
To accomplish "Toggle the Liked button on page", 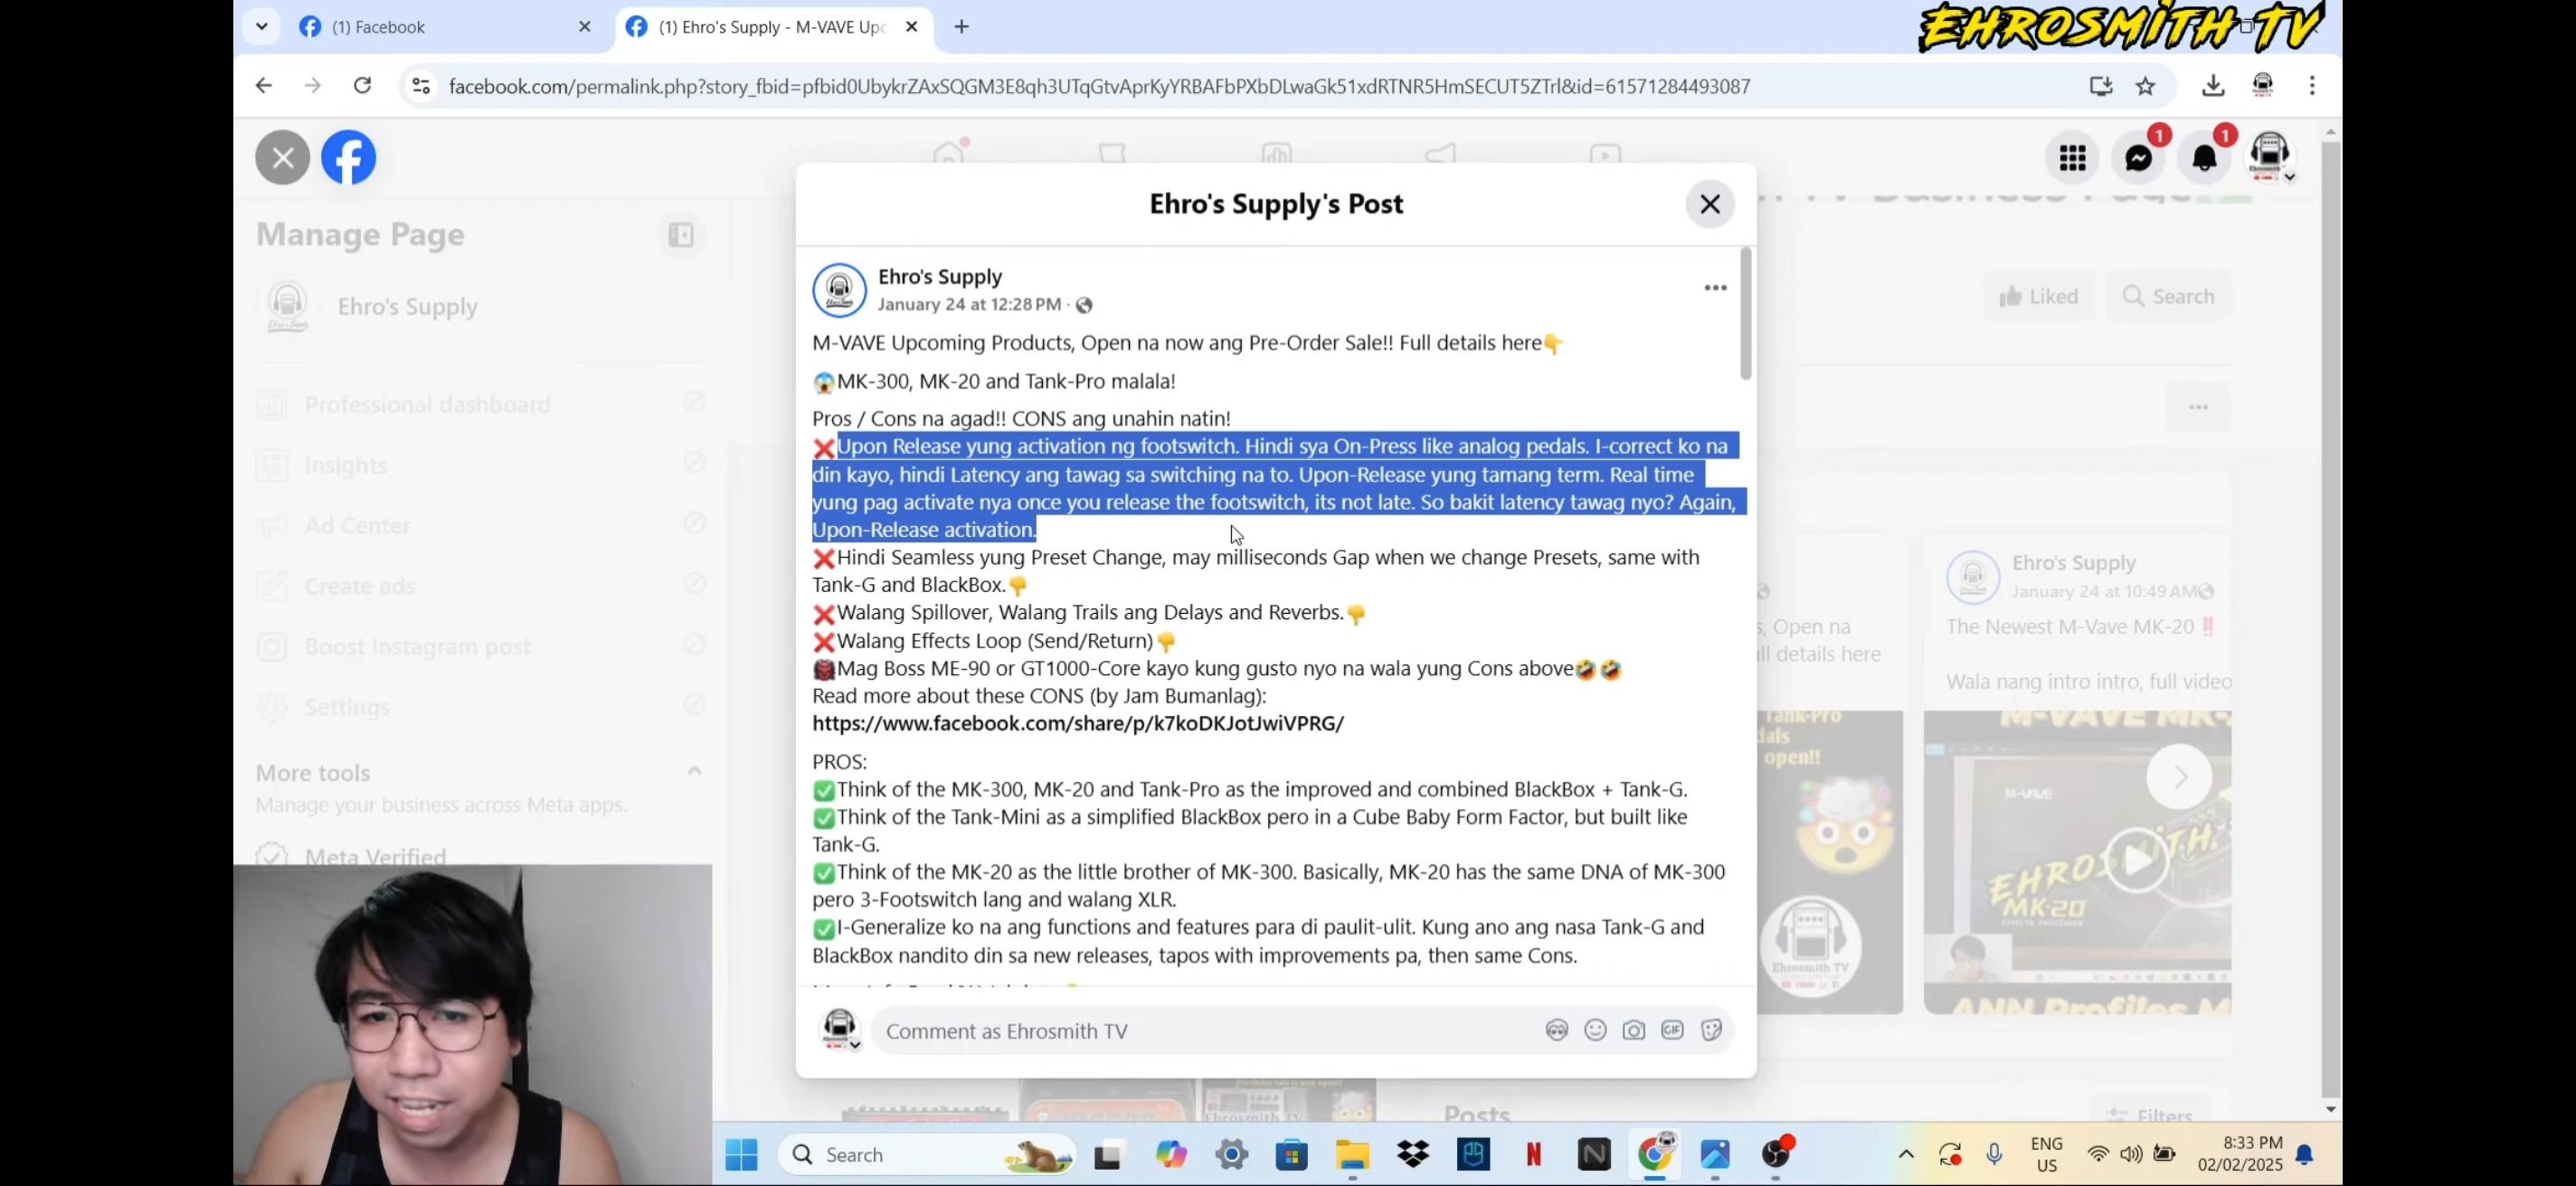I will [x=2038, y=296].
